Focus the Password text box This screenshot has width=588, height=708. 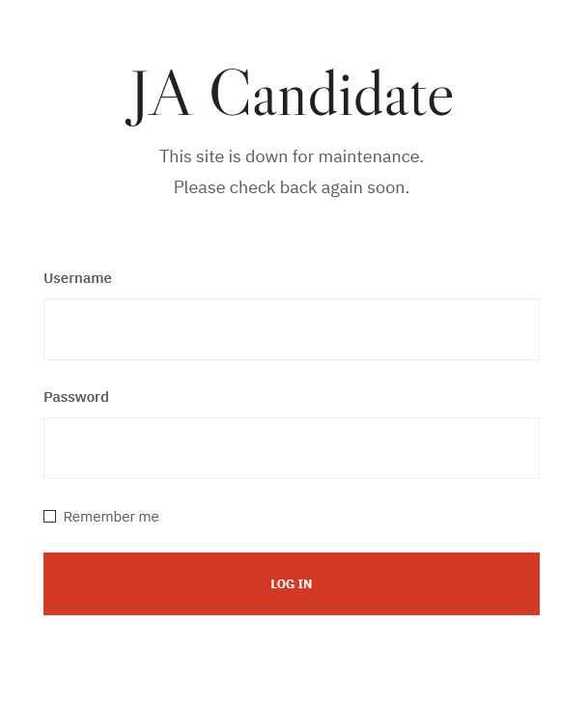291,448
